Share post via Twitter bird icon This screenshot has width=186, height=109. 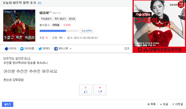(x=40, y=49)
